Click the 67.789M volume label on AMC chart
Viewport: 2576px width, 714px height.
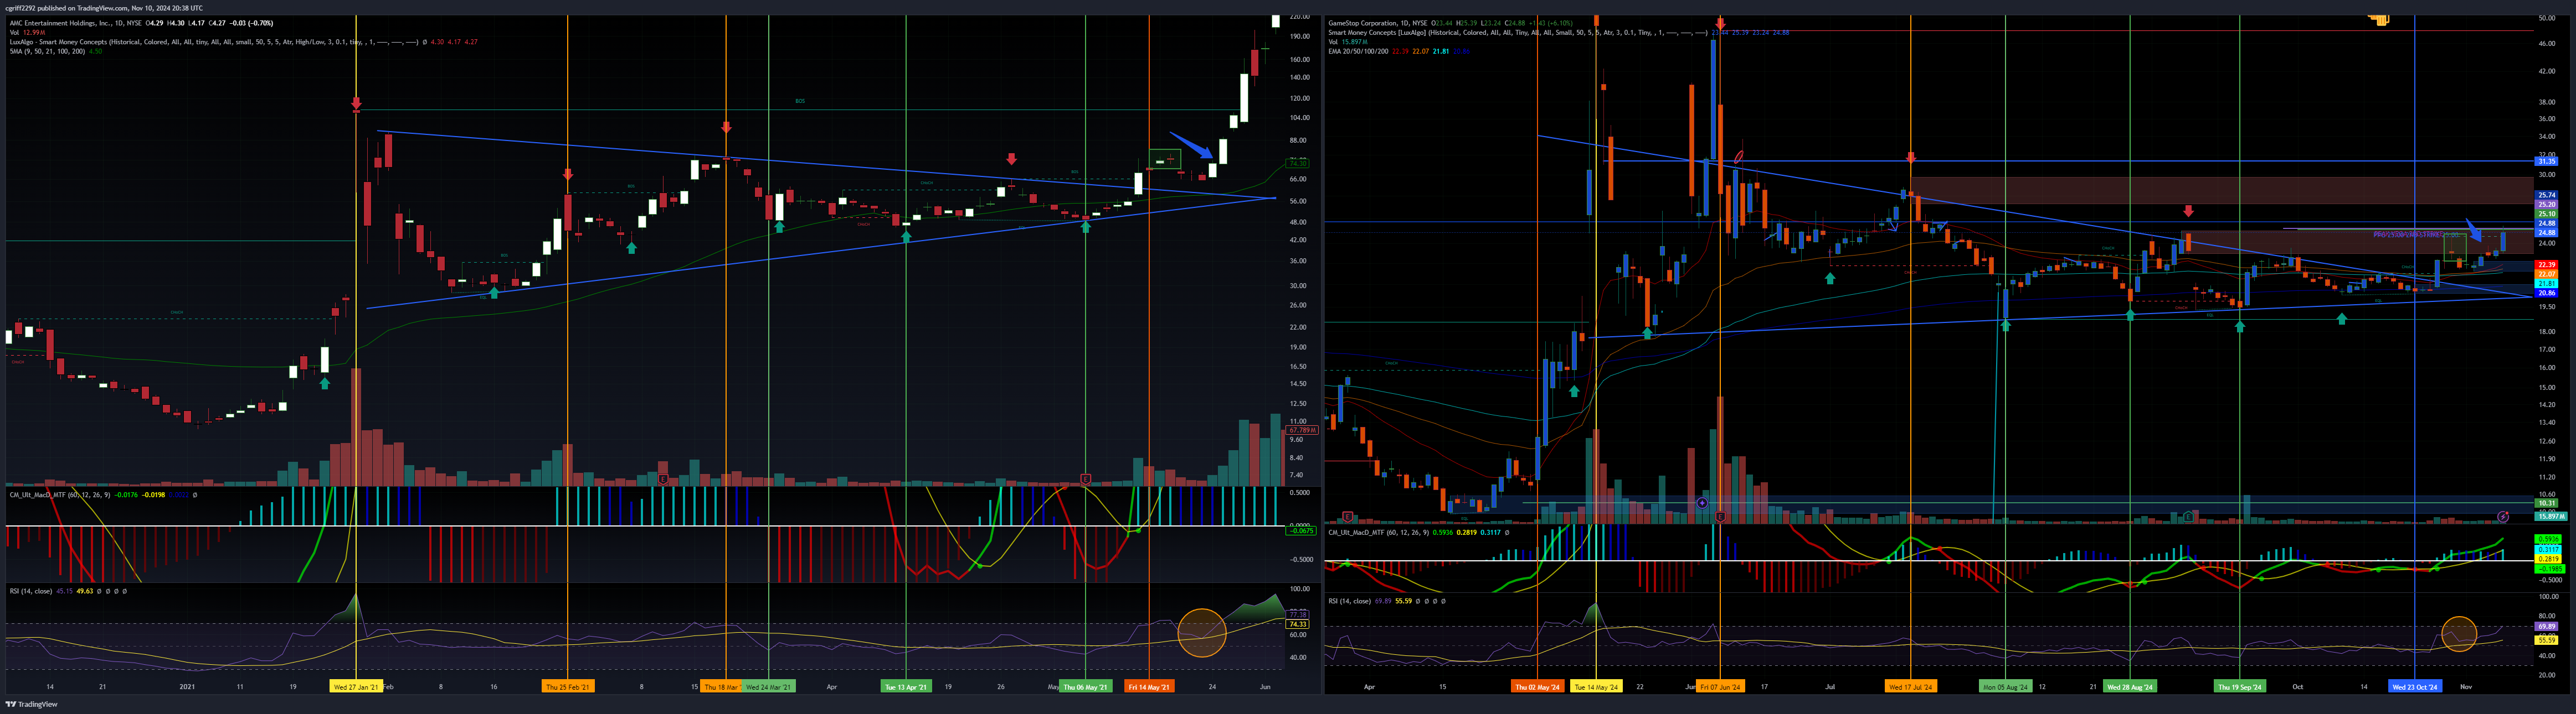(x=1301, y=429)
